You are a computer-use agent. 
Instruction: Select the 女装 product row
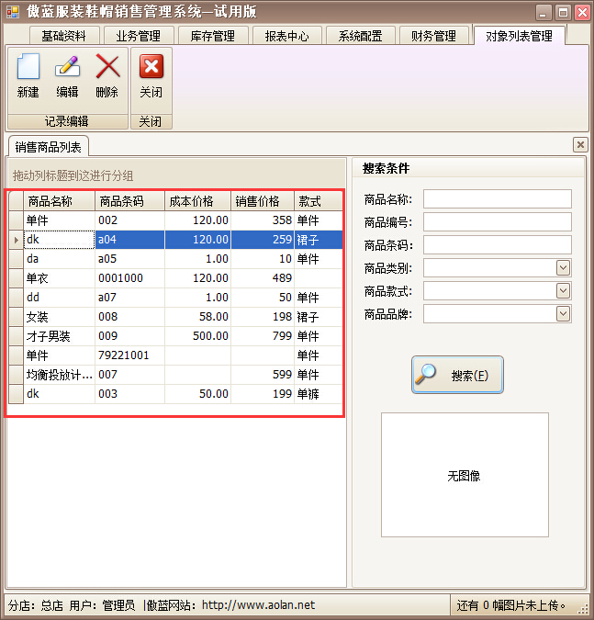pyautogui.click(x=175, y=317)
